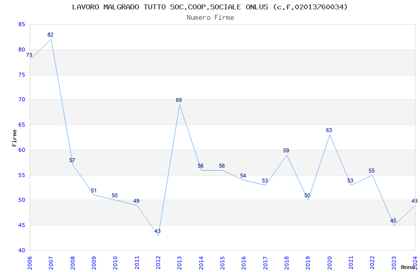Screen dimensions: 420x272
Task: Click the x-axis year 2008
Action: (72, 263)
